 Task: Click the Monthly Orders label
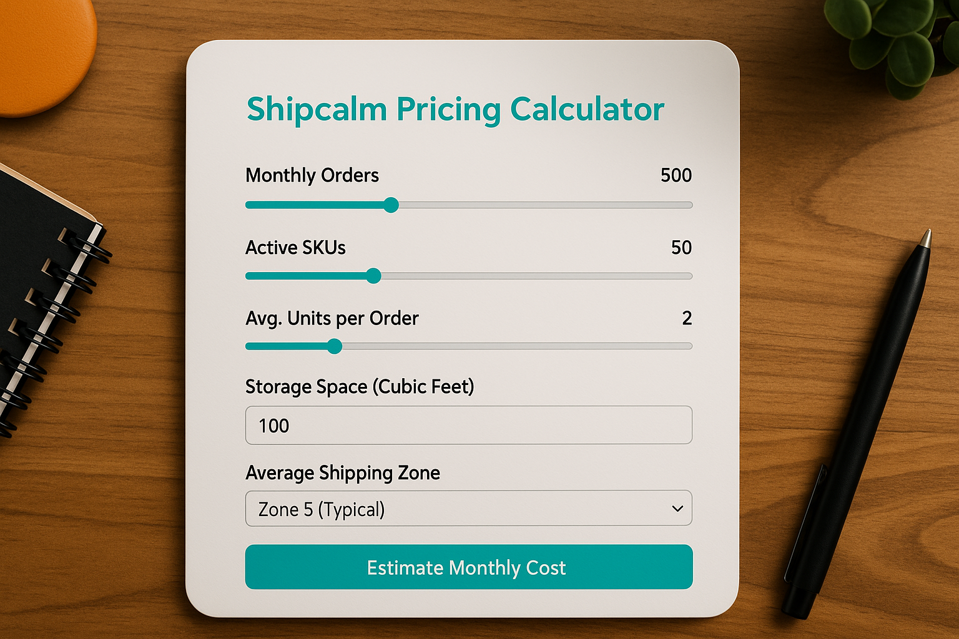point(312,175)
